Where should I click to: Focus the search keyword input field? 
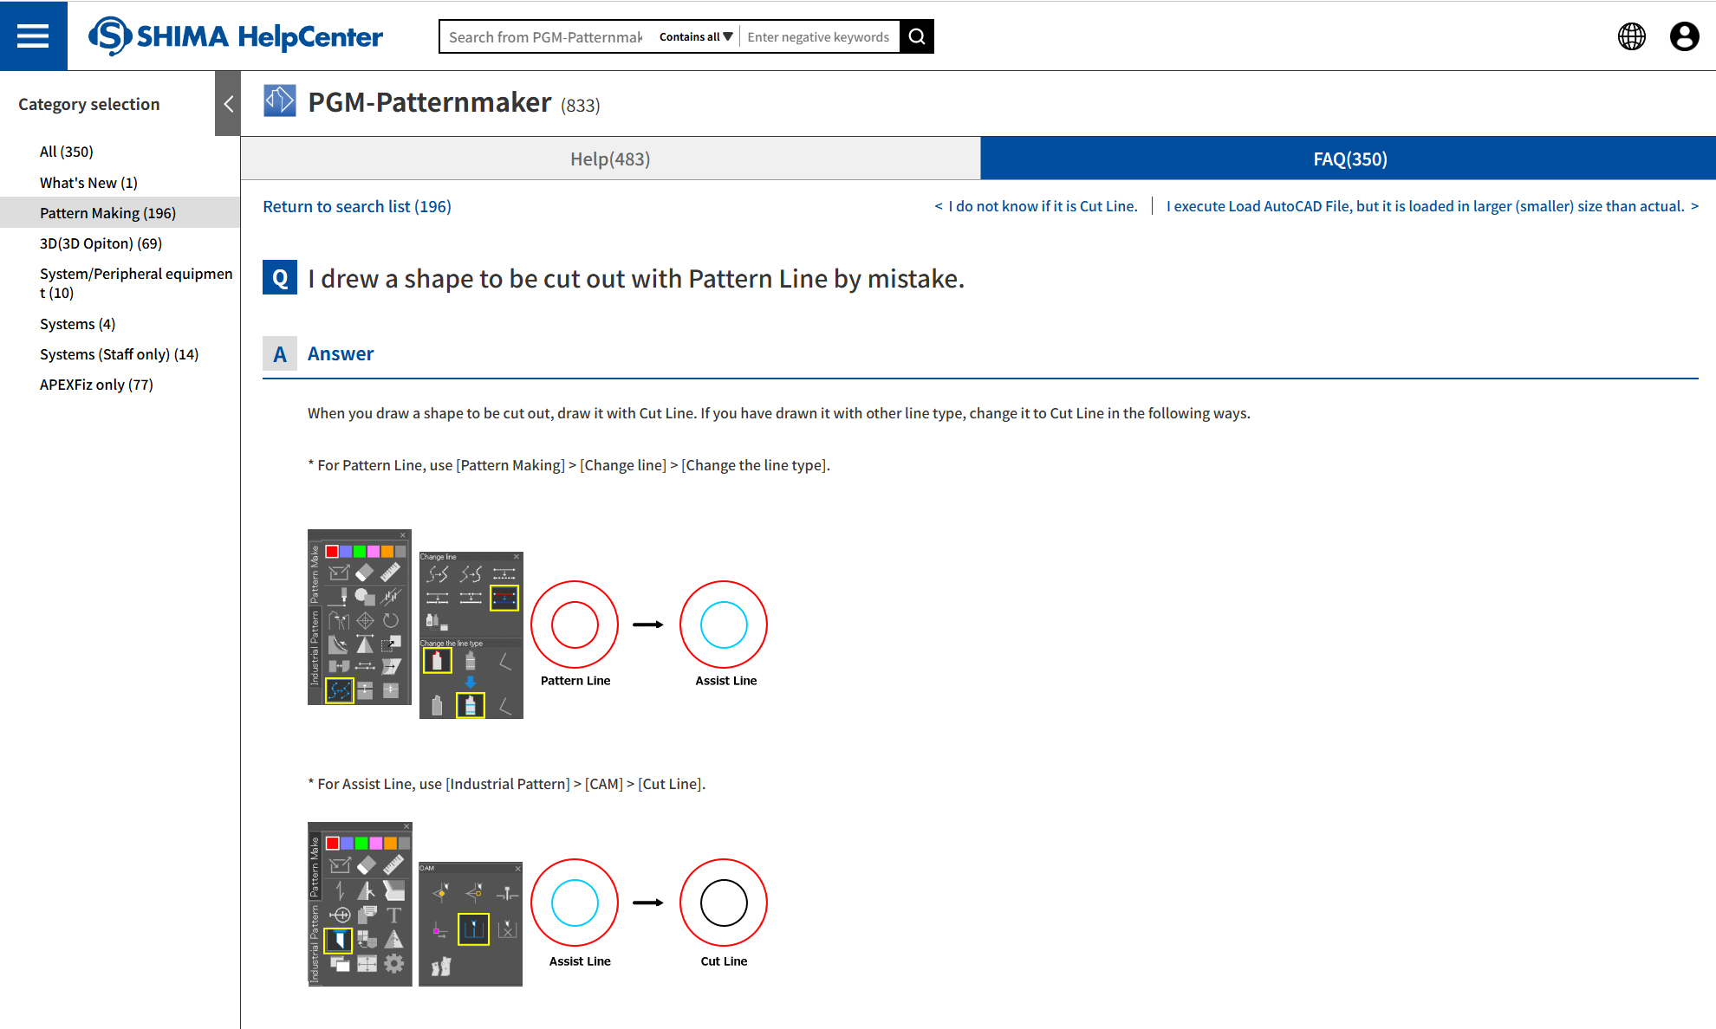tap(546, 36)
